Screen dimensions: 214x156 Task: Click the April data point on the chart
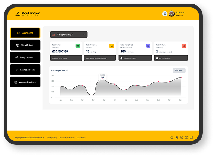point(93,95)
